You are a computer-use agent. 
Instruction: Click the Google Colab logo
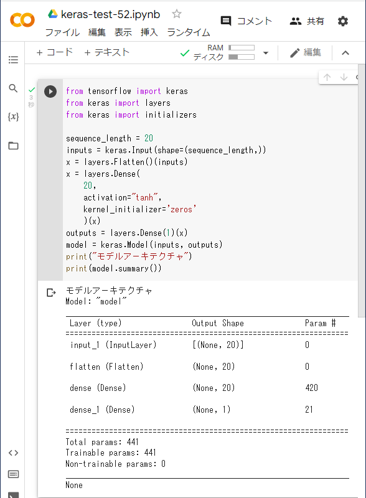tap(22, 21)
